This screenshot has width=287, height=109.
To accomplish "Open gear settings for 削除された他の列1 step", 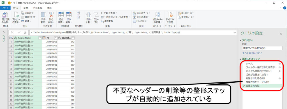I will click(x=279, y=78).
